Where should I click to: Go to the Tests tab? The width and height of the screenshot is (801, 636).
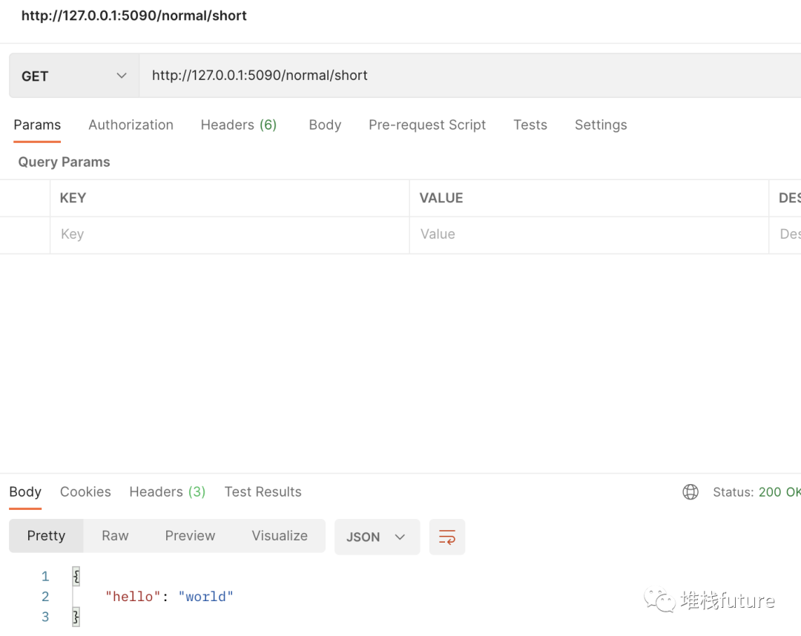click(530, 125)
